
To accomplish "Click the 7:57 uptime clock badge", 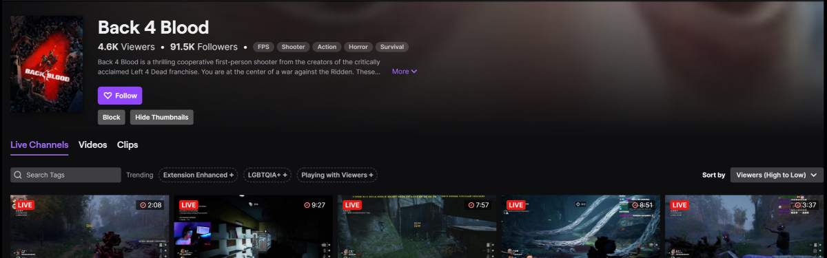I will pos(478,205).
